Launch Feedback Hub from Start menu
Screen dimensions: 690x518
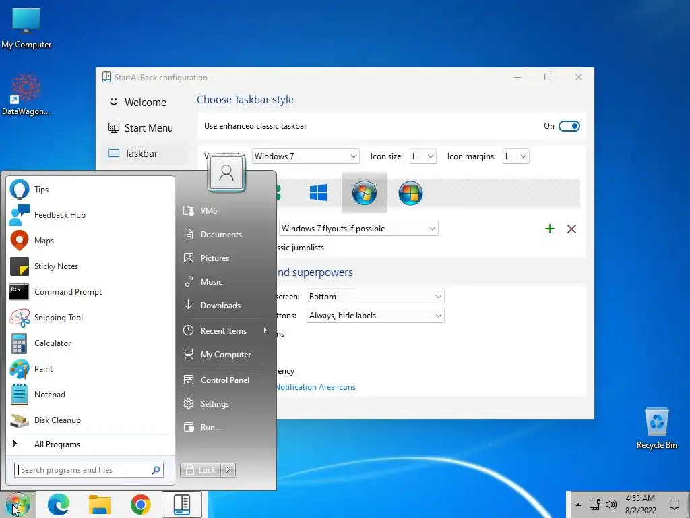[90, 215]
